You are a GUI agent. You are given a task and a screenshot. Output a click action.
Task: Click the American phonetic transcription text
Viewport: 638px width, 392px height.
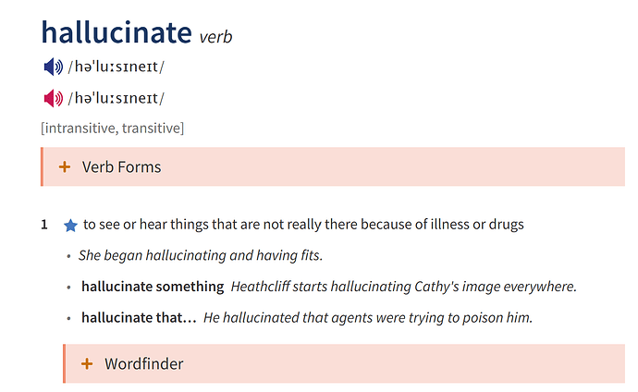point(116,98)
